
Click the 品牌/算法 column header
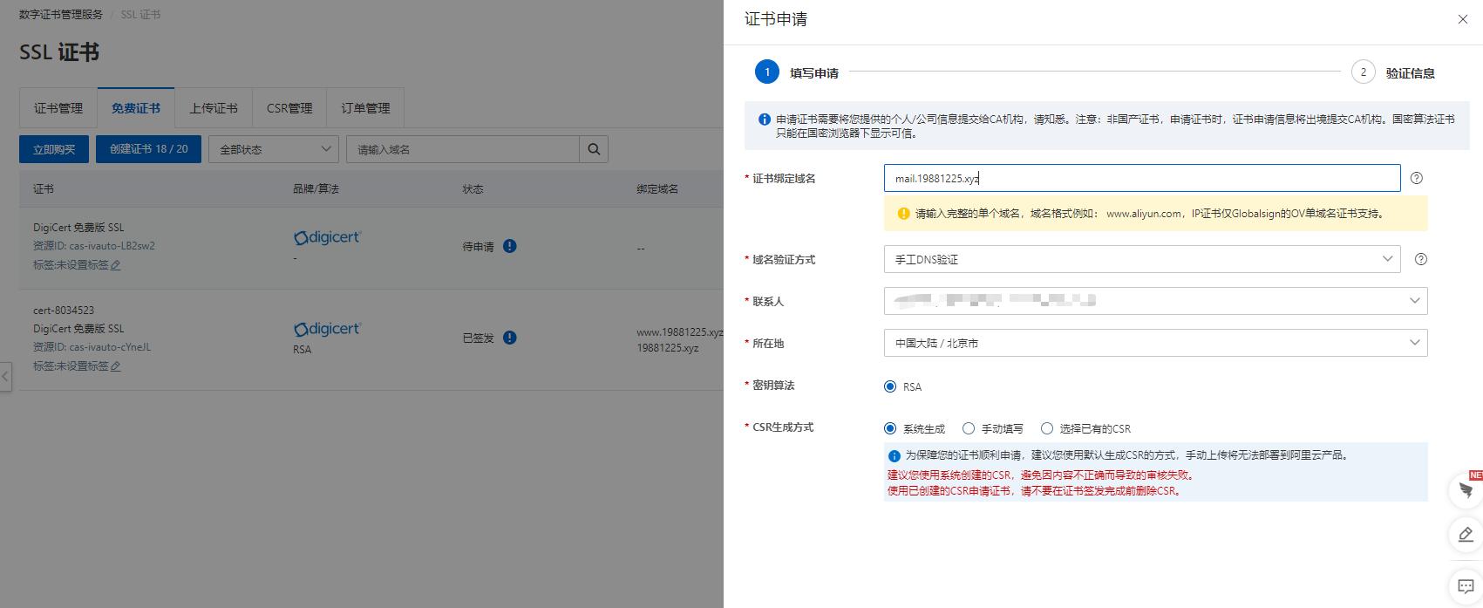pyautogui.click(x=316, y=189)
